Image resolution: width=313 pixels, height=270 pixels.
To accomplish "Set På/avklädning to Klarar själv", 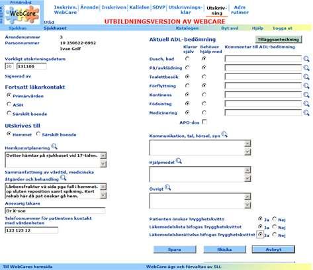I will point(187,67).
